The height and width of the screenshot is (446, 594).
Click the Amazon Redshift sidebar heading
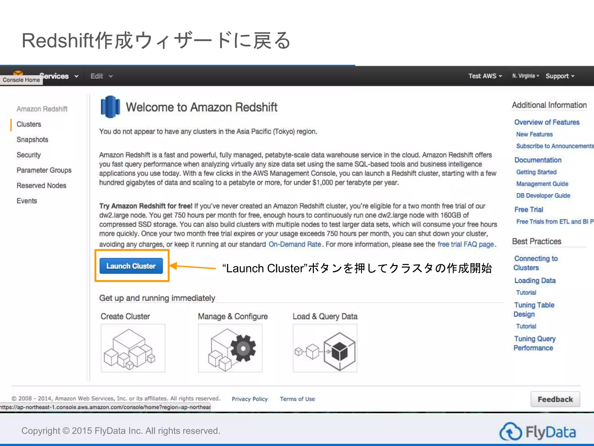tap(42, 109)
